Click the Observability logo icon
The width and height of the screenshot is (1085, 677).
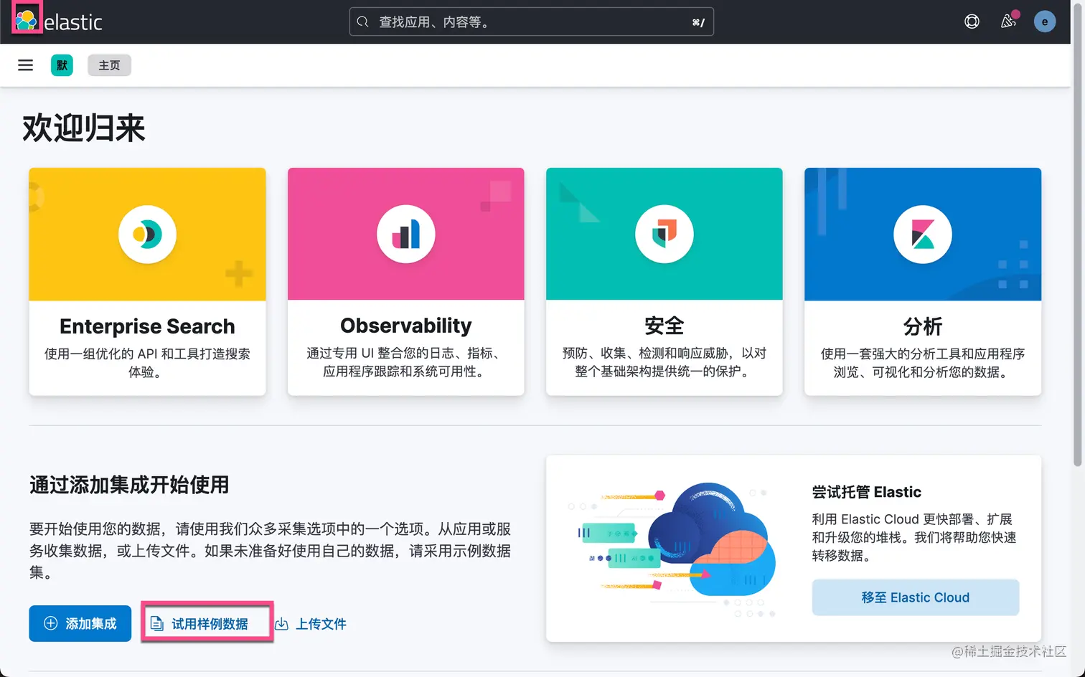tap(405, 235)
